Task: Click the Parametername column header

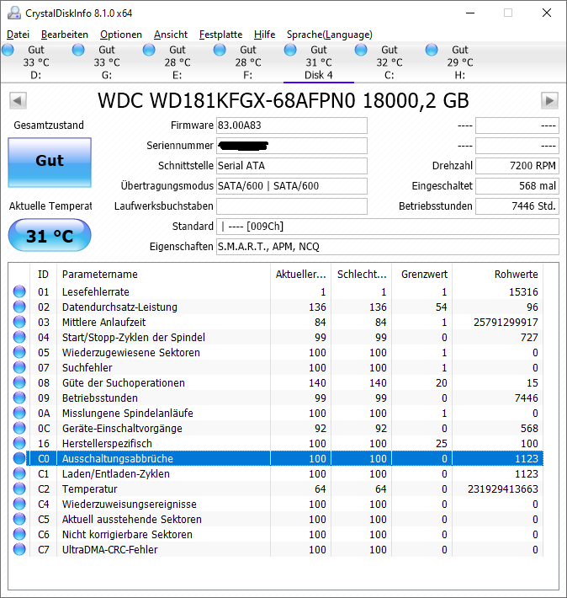Action: (163, 275)
